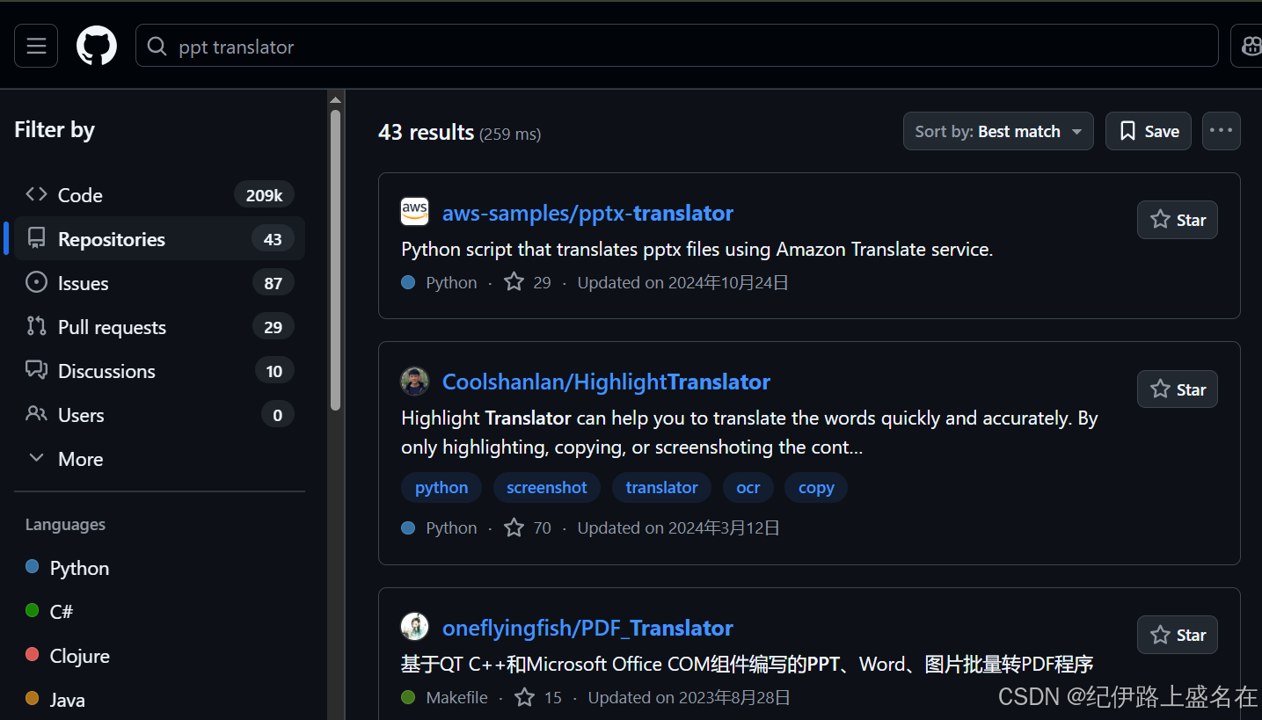Save this search with Save button

tap(1149, 131)
